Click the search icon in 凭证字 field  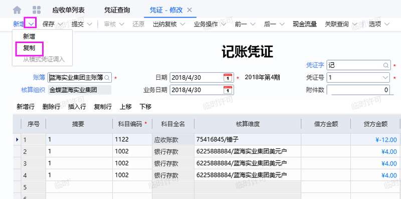tap(385, 65)
